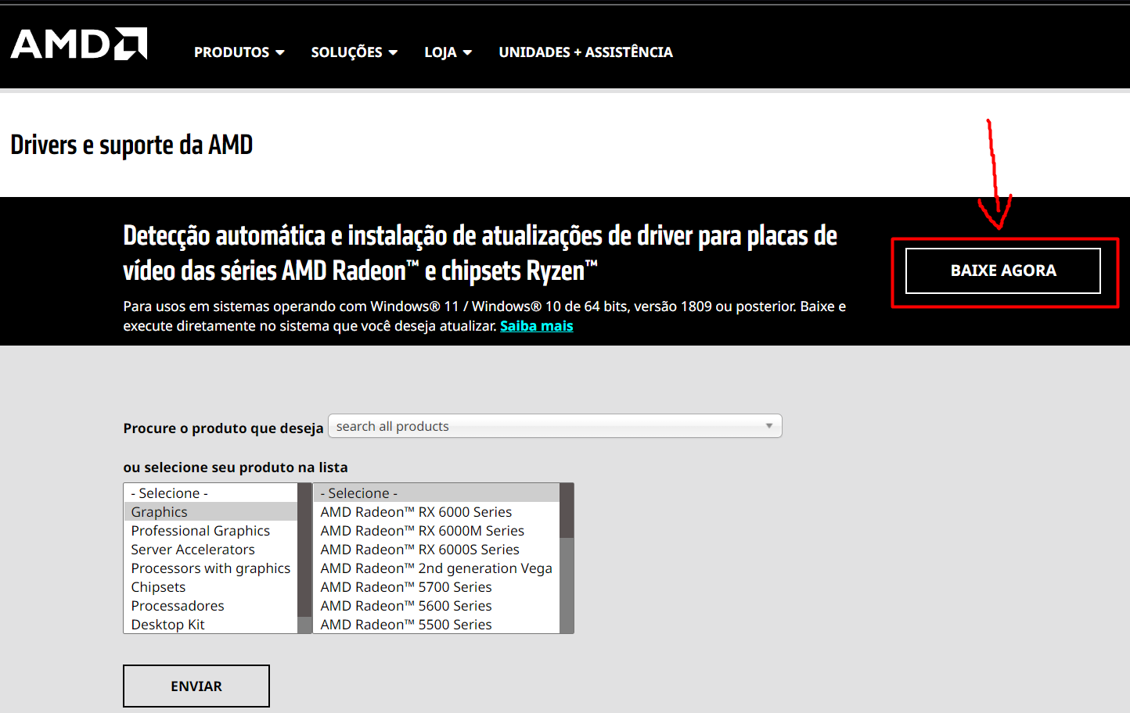Select AMD Radeon 5700 Series
Screen dimensions: 1130x713
click(x=437, y=587)
